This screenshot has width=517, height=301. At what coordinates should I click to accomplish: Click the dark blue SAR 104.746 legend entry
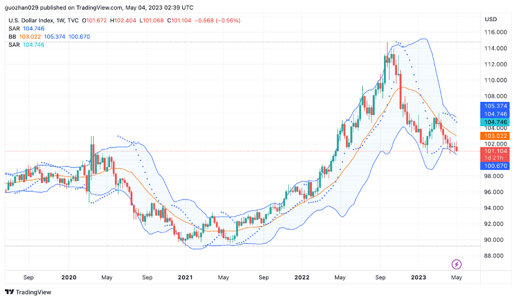tap(26, 29)
